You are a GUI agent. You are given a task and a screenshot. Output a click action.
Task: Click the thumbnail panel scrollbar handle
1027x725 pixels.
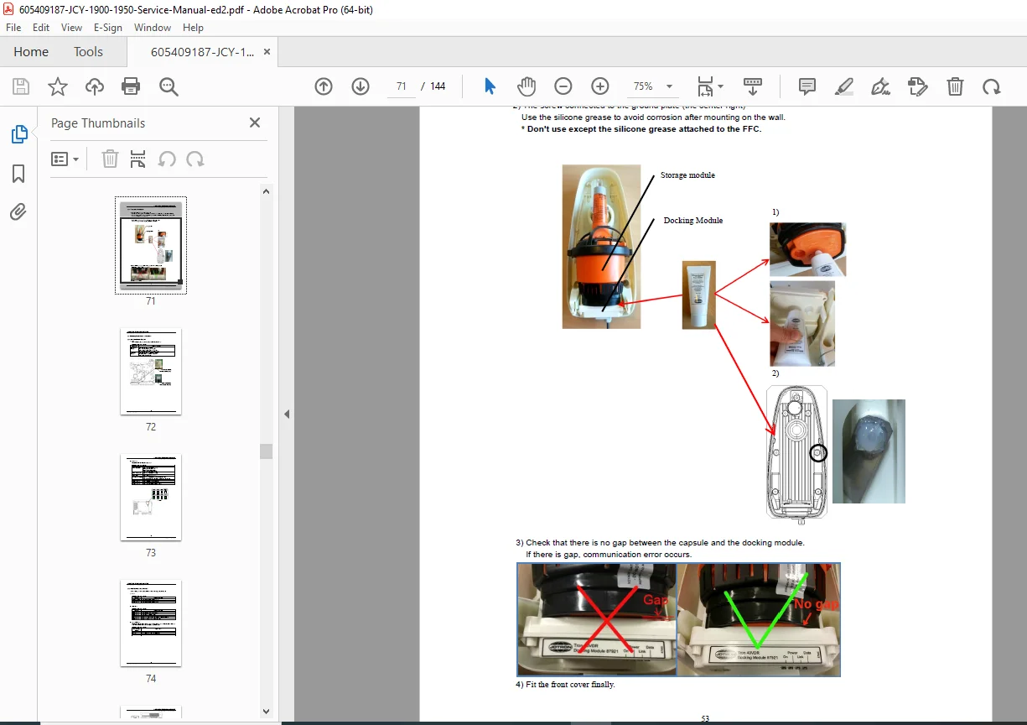267,451
